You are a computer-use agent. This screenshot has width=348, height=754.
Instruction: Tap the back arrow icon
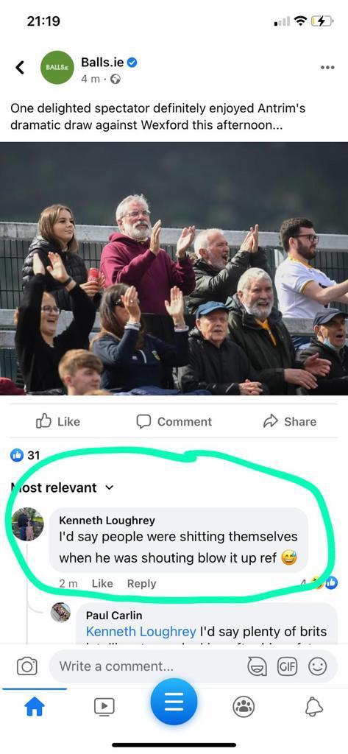(20, 68)
